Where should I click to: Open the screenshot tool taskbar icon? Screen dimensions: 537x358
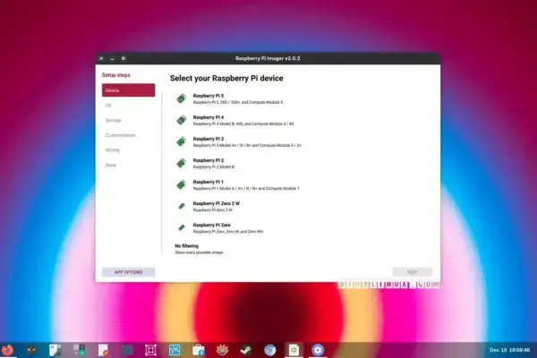[150, 350]
